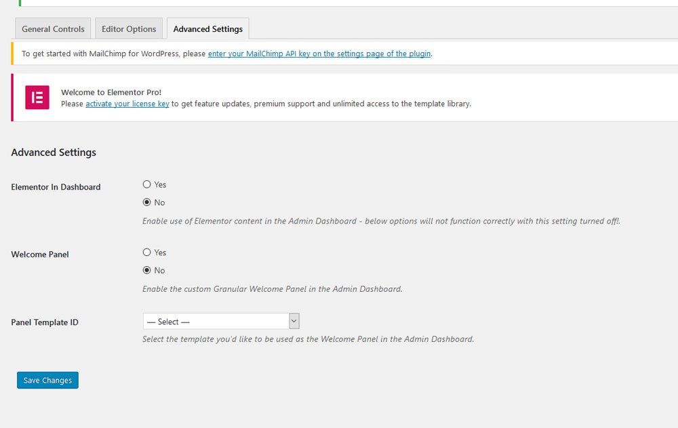Click the Advanced Settings section heading
The width and height of the screenshot is (678, 428).
[x=54, y=152]
